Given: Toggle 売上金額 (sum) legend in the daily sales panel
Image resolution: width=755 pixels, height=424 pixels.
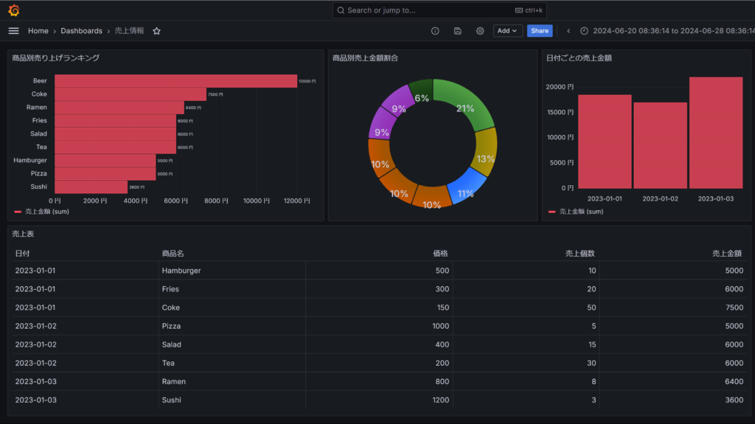Looking at the screenshot, I should tap(575, 212).
